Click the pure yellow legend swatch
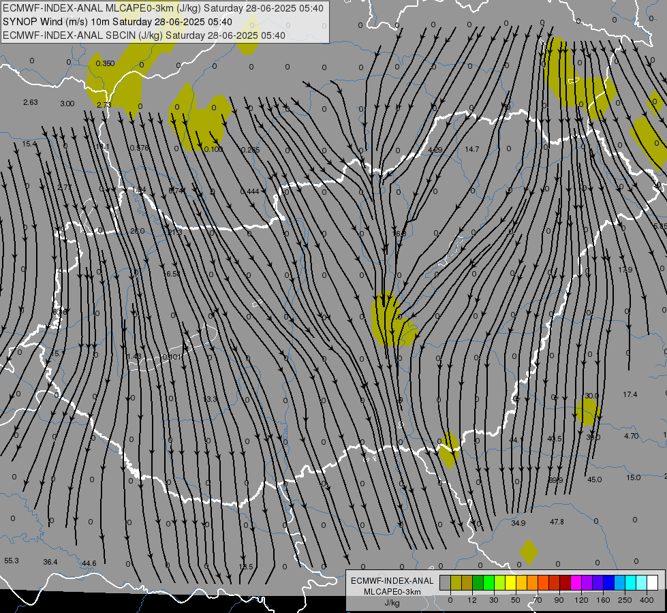667x613 pixels. (x=510, y=582)
